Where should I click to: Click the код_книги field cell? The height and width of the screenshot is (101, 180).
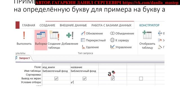56,67
